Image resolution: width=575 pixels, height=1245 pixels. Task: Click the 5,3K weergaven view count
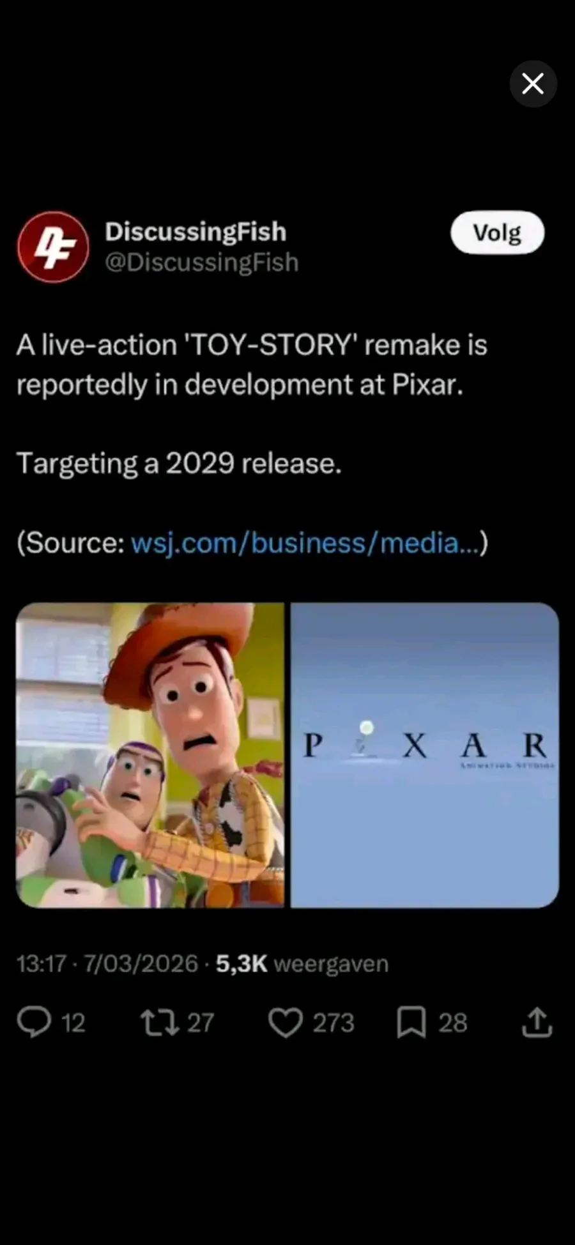pos(302,963)
